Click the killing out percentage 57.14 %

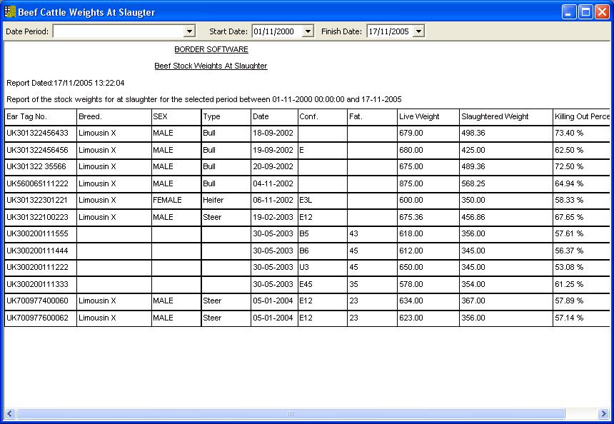569,318
